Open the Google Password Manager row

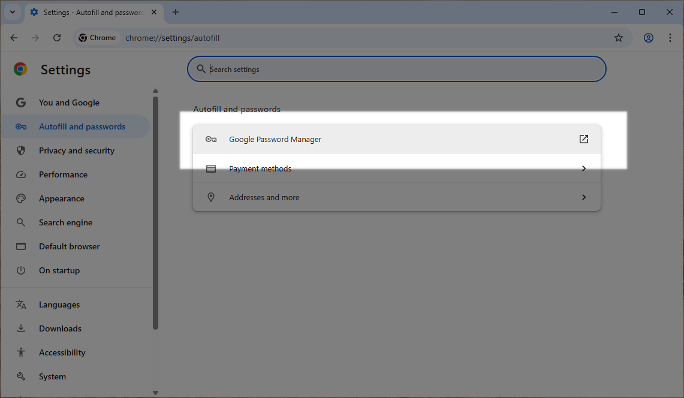coord(396,139)
